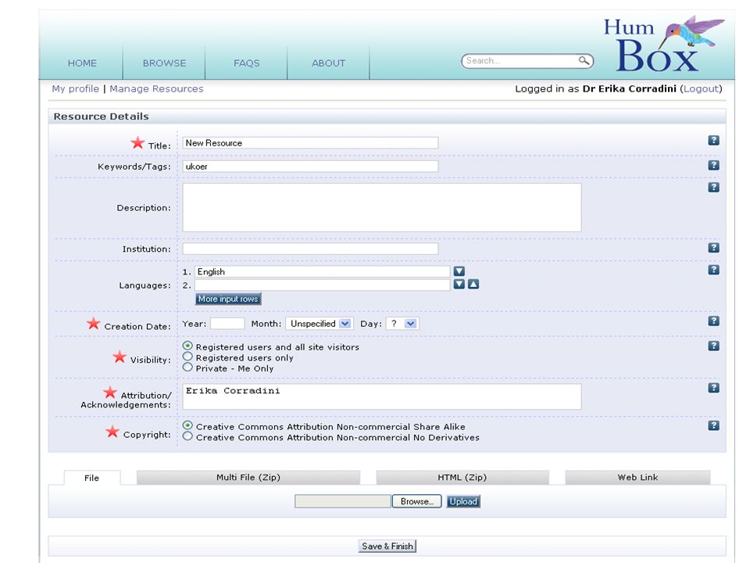Open the Manage Resources link
The height and width of the screenshot is (563, 750).
tap(156, 88)
